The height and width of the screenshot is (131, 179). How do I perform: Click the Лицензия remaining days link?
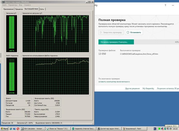168,89
